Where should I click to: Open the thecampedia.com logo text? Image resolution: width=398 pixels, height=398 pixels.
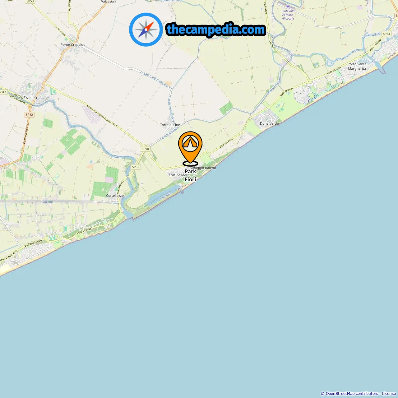[x=216, y=30]
